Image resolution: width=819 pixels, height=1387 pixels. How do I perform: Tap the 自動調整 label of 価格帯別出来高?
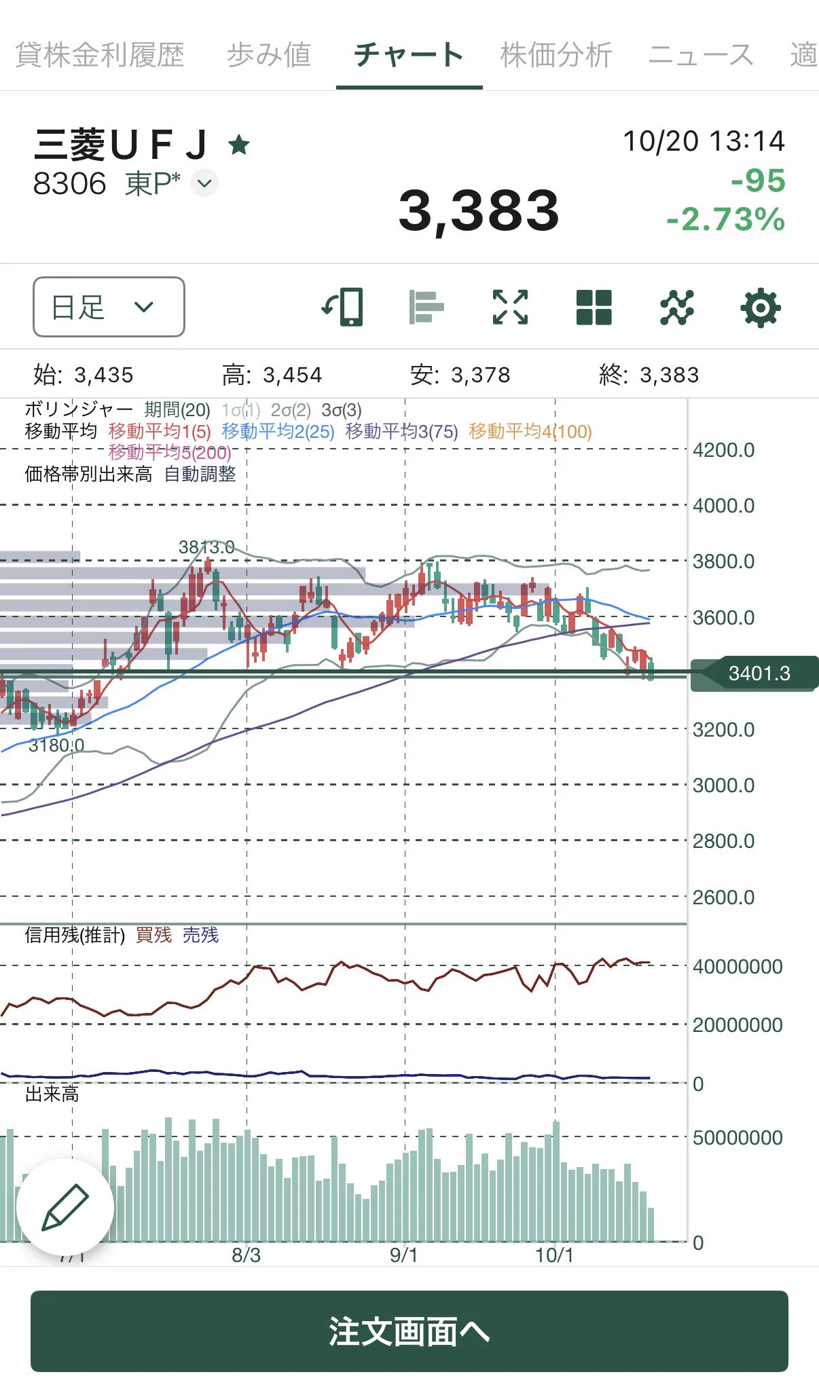coord(200,474)
